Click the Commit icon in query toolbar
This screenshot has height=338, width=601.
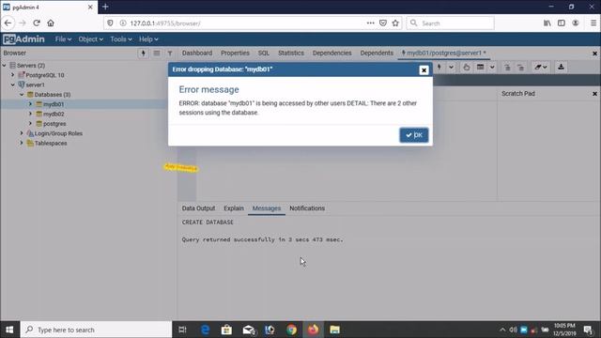507,67
